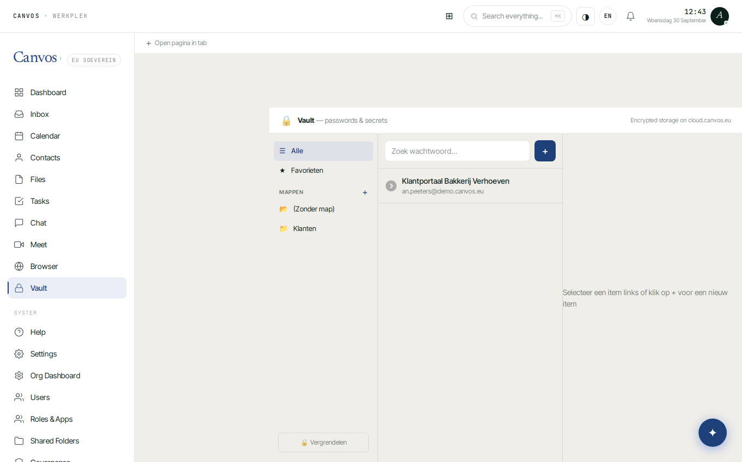Open the apps grid icon in top bar
This screenshot has width=742, height=462.
[449, 16]
